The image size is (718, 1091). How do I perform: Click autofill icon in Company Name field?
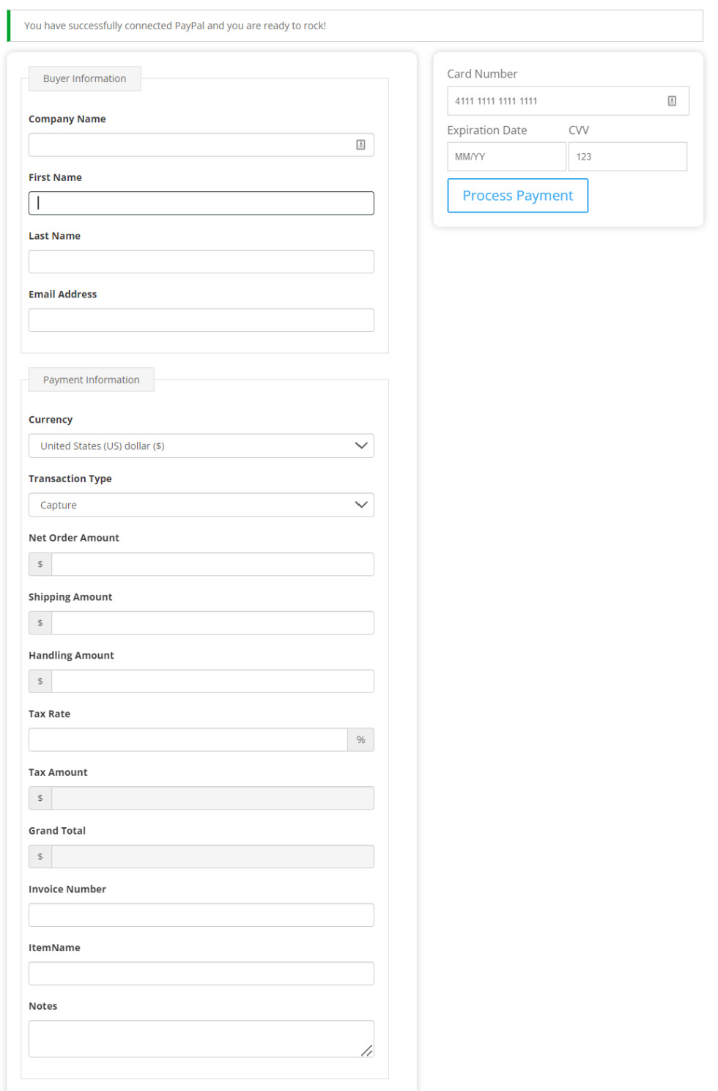[x=360, y=145]
